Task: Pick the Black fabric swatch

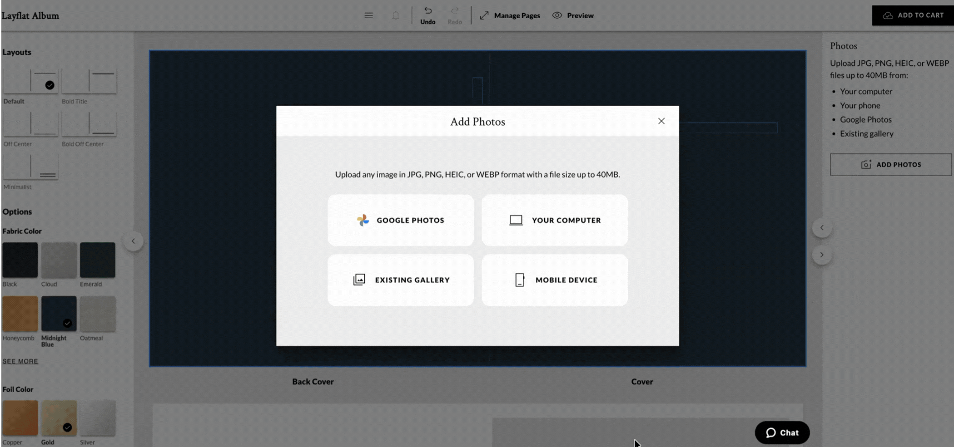Action: 20,260
